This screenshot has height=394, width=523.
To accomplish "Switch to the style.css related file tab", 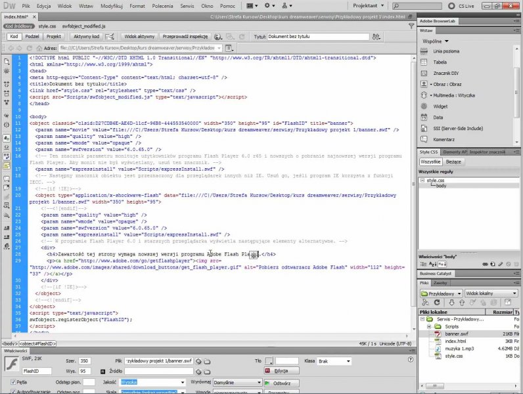I will (47, 26).
